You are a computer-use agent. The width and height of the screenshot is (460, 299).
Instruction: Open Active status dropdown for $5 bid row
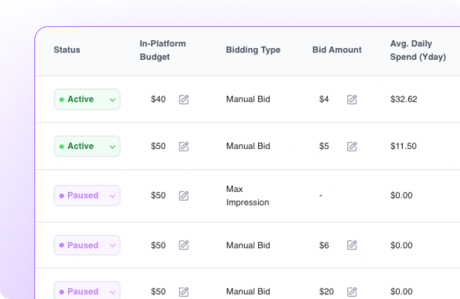coord(87,146)
